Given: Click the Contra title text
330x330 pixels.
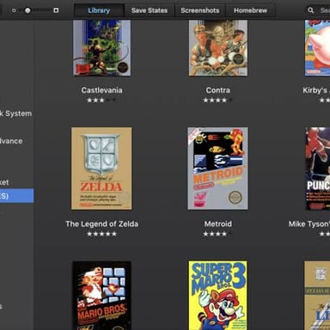Looking at the screenshot, I should pos(218,90).
